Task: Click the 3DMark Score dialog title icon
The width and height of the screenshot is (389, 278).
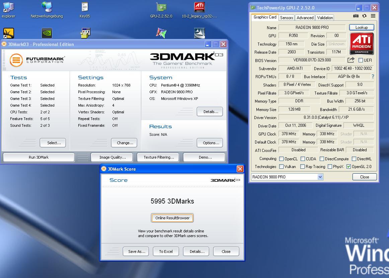Action: (x=104, y=169)
